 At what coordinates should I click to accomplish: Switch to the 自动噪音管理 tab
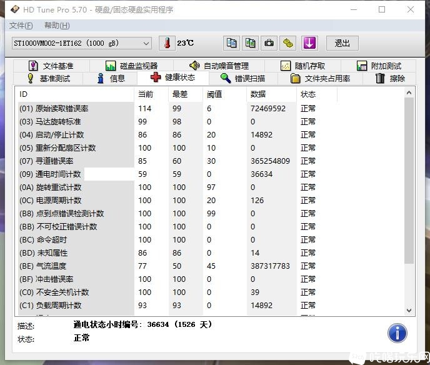[219, 66]
